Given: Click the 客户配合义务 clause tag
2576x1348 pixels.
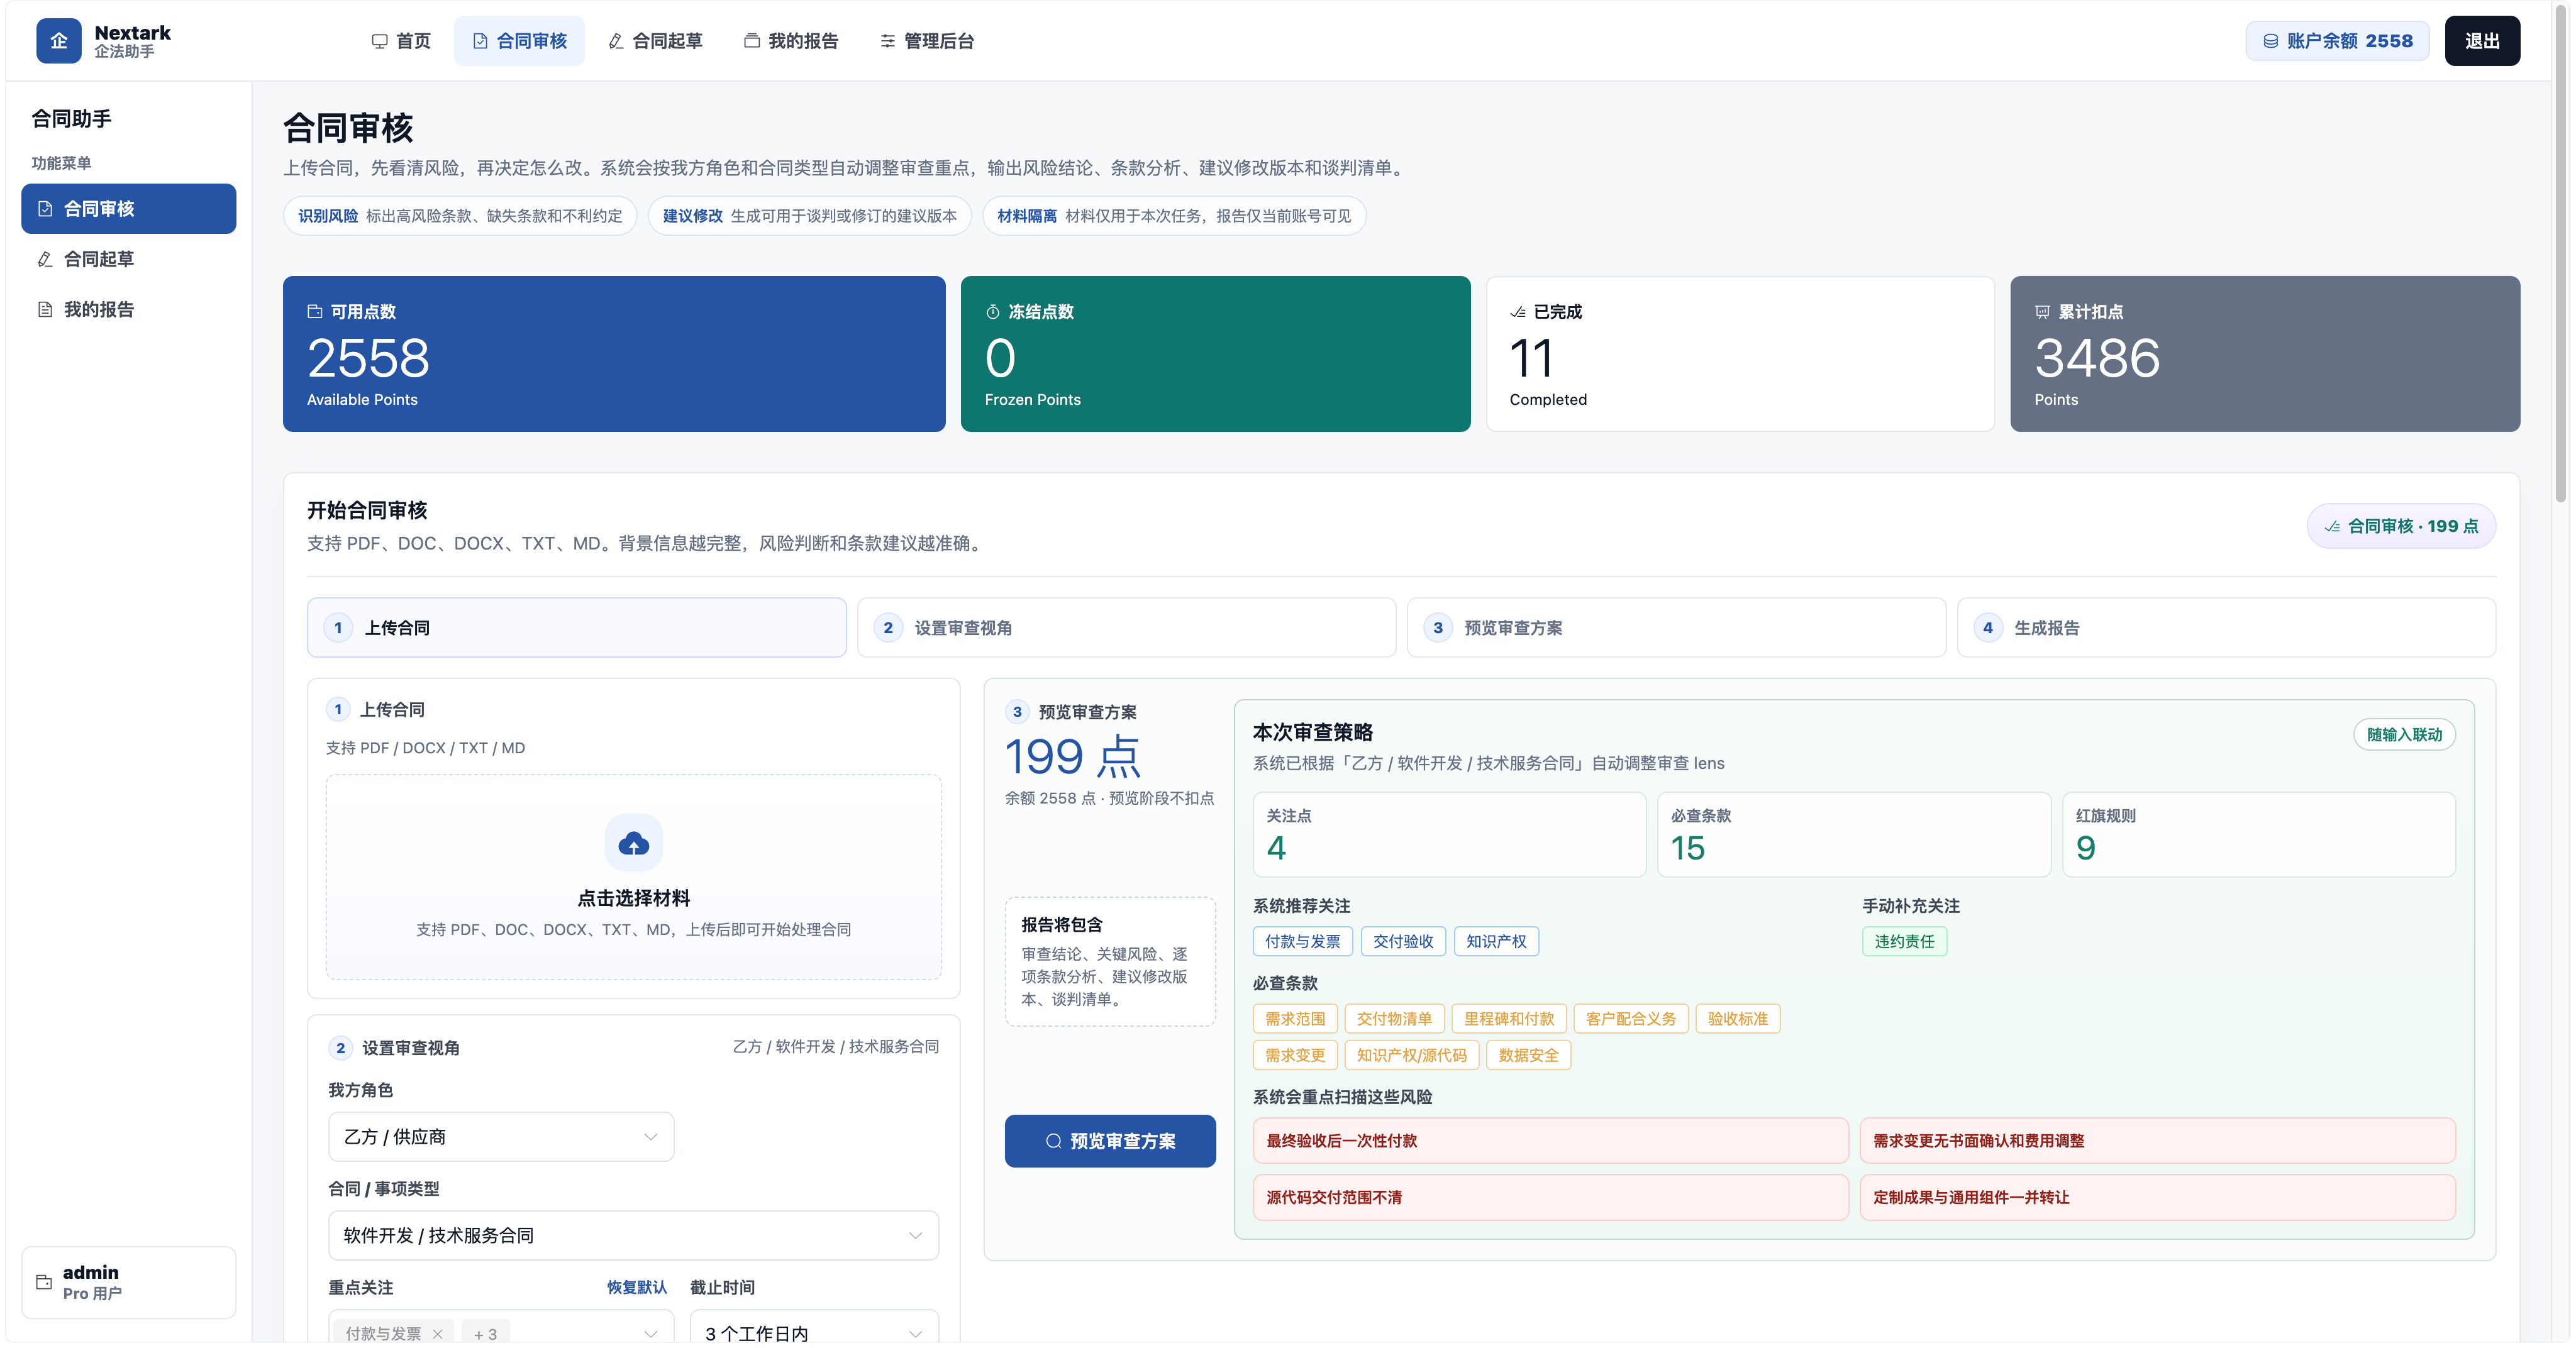Looking at the screenshot, I should (1630, 1019).
